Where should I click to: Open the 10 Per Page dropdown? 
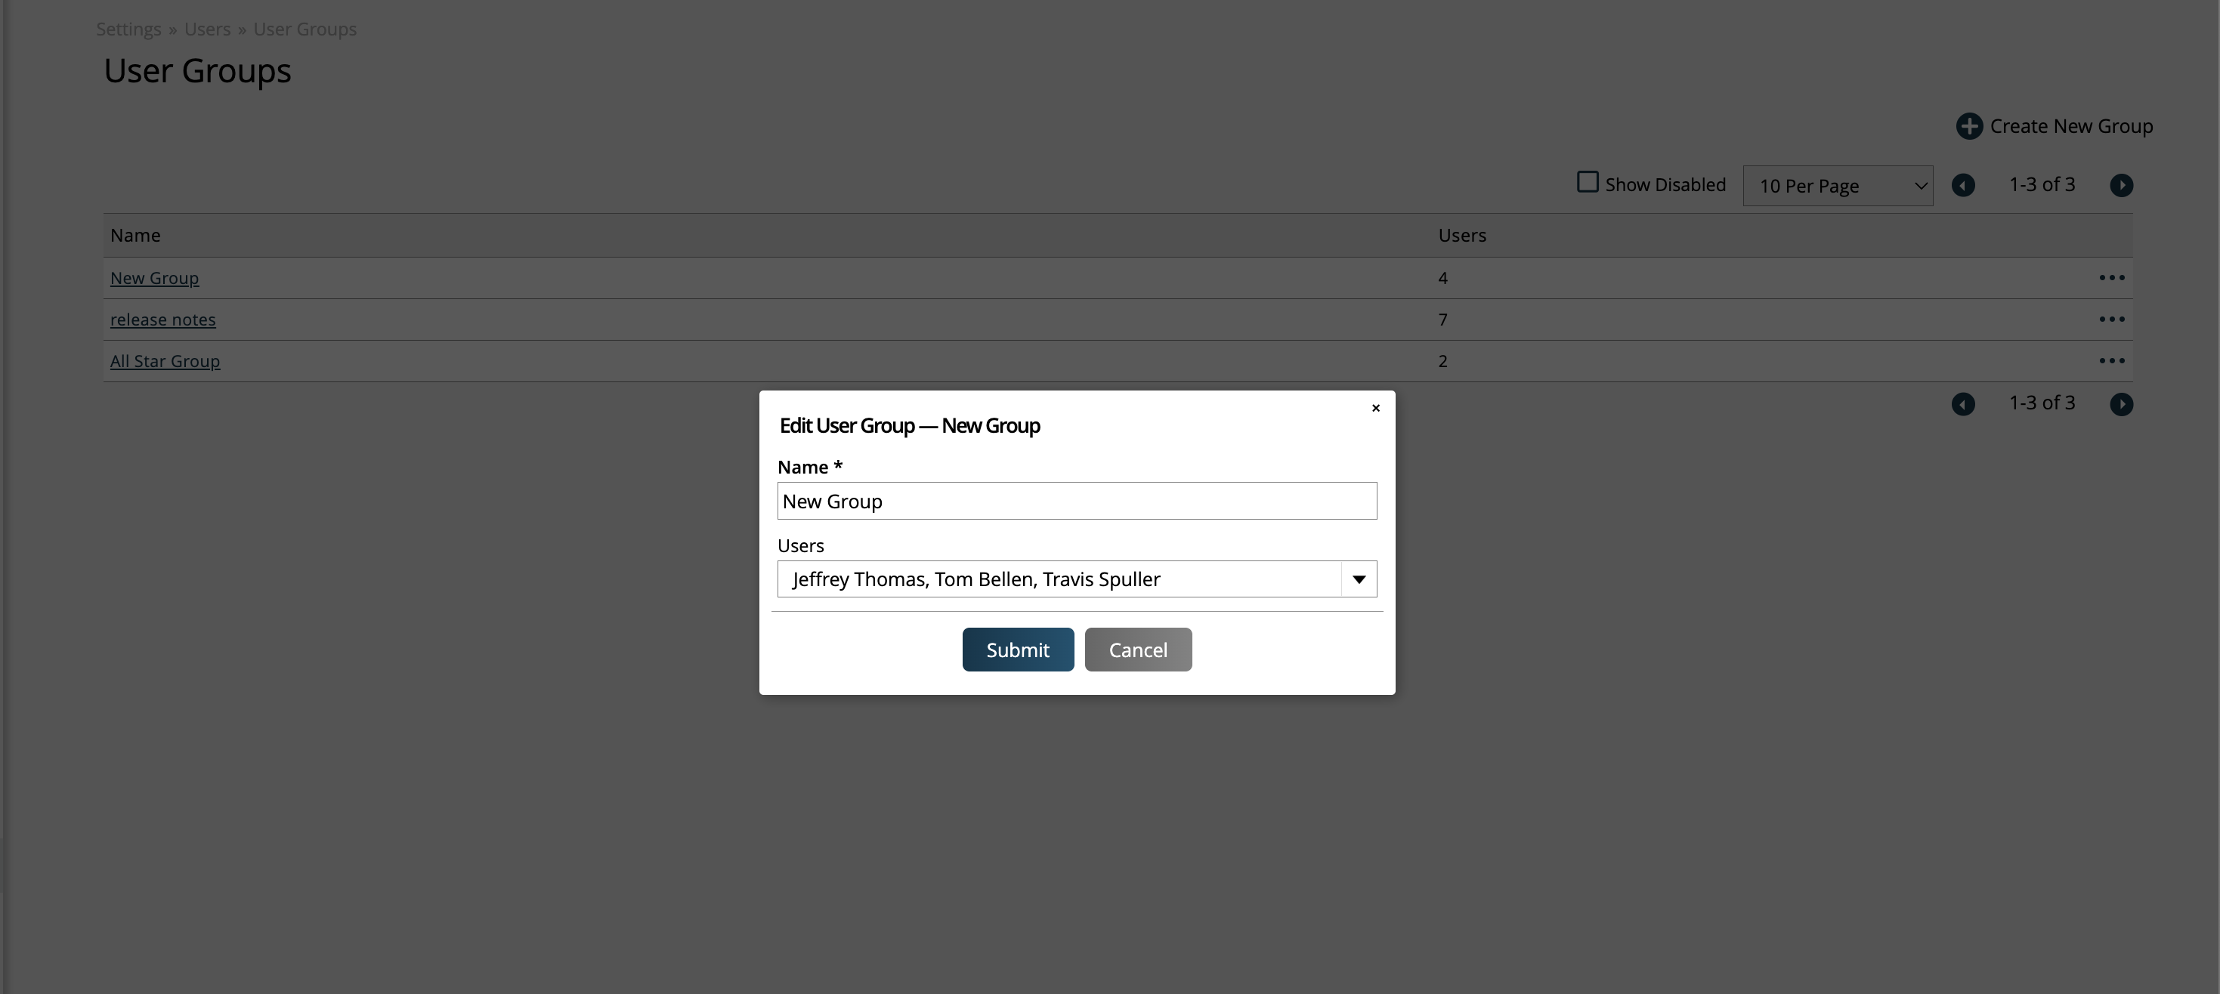tap(1836, 186)
